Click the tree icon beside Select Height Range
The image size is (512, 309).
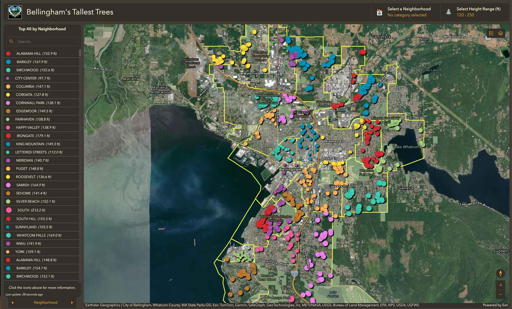pos(448,12)
